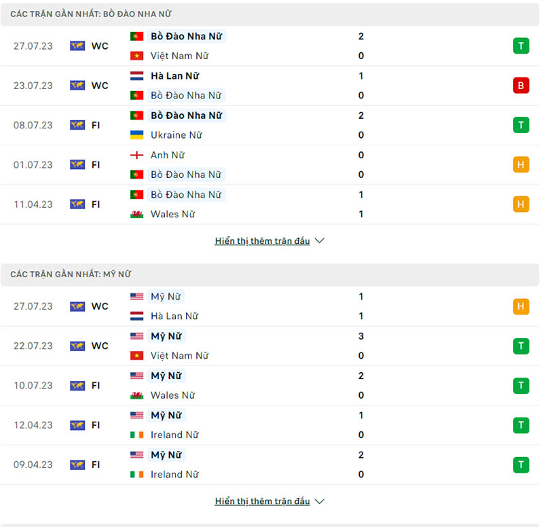Open the second 'Hiển thị thêm trận đấu' link
This screenshot has width=543, height=527.
[x=262, y=501]
